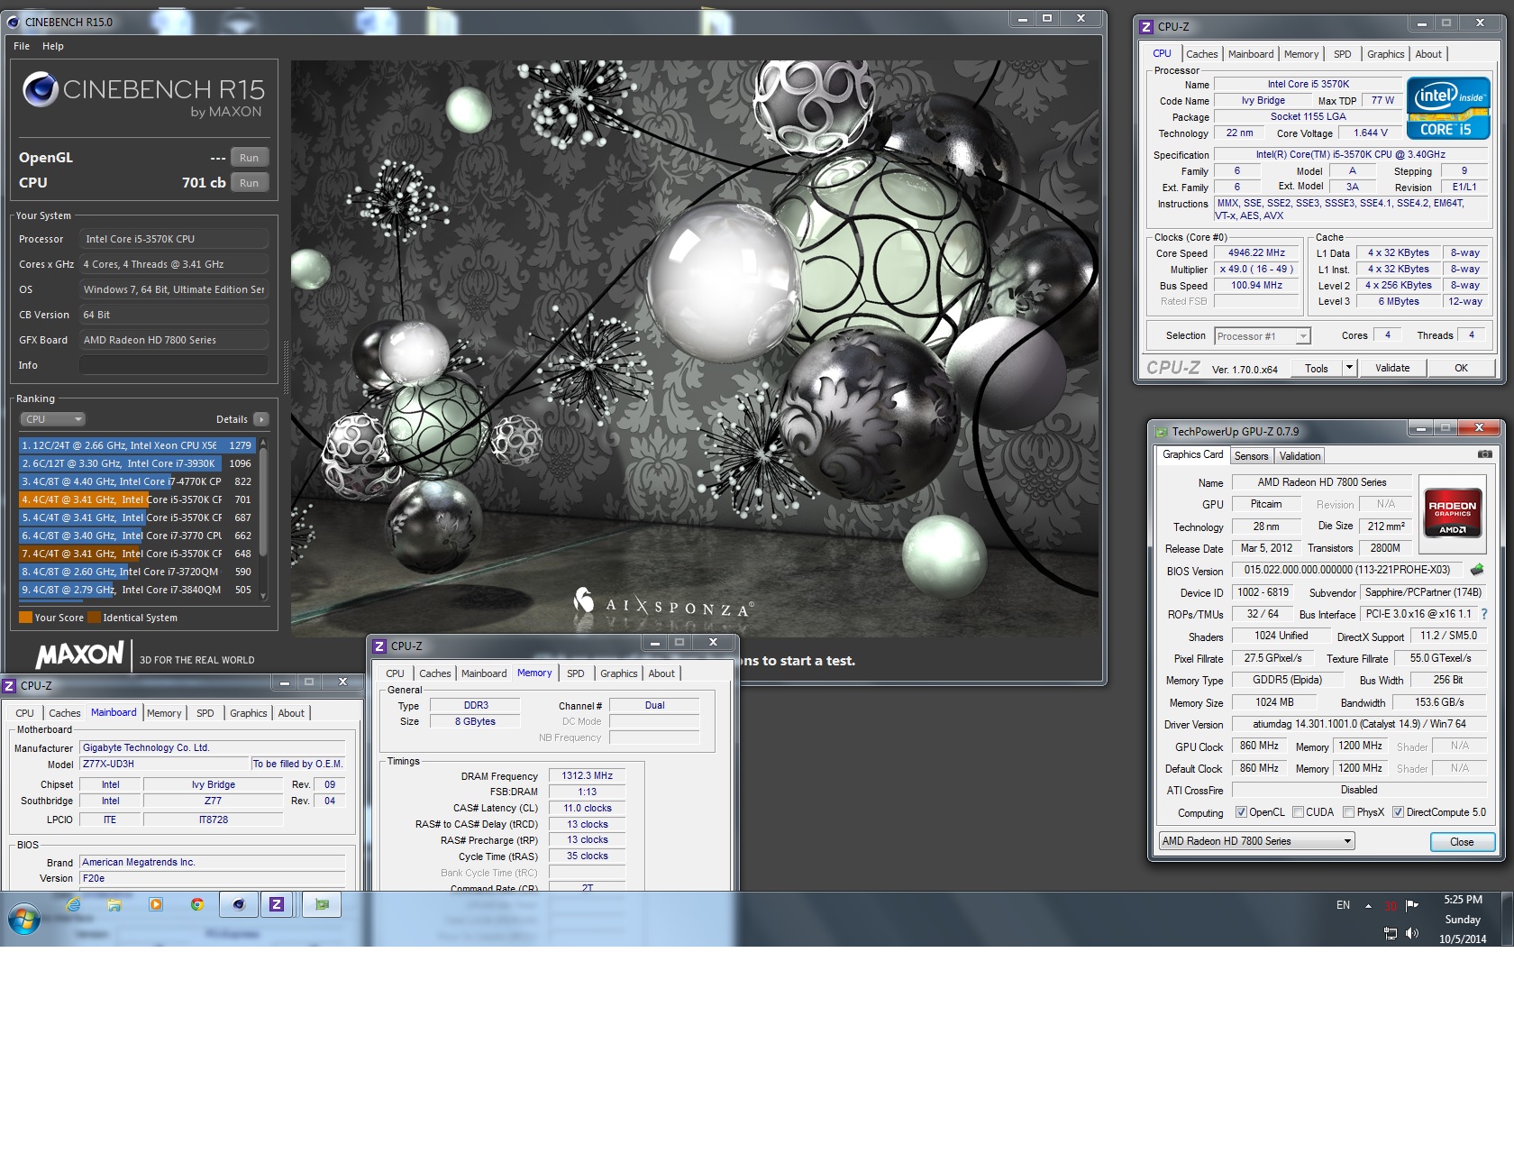The height and width of the screenshot is (1154, 1514).
Task: Click the taskbar clock showing 5:25 PM
Action: (1463, 900)
